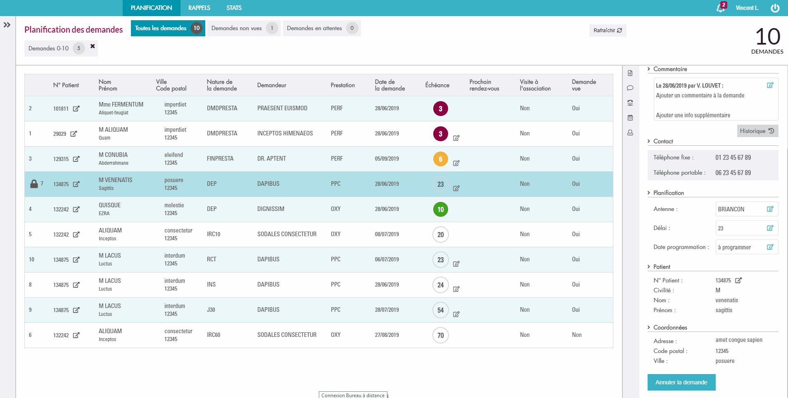Click the user profile sidebar icon
The width and height of the screenshot is (788, 398).
coord(630,133)
